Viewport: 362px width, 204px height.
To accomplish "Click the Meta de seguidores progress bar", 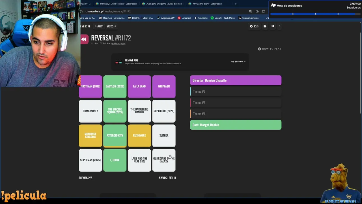I will tap(315, 14).
